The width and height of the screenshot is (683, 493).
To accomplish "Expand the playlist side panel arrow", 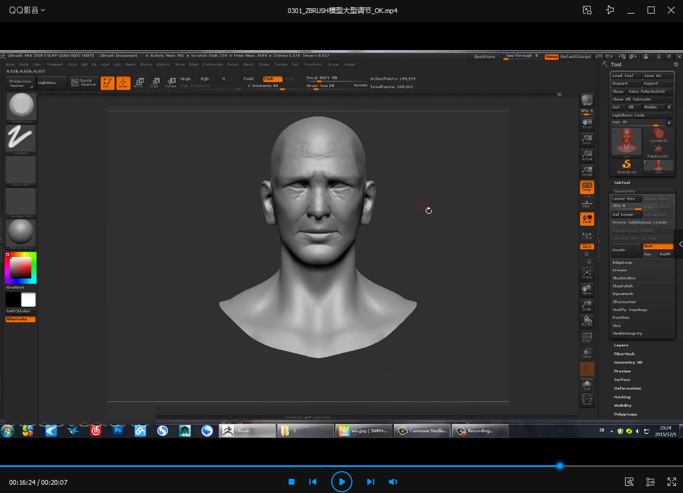I will 680,244.
